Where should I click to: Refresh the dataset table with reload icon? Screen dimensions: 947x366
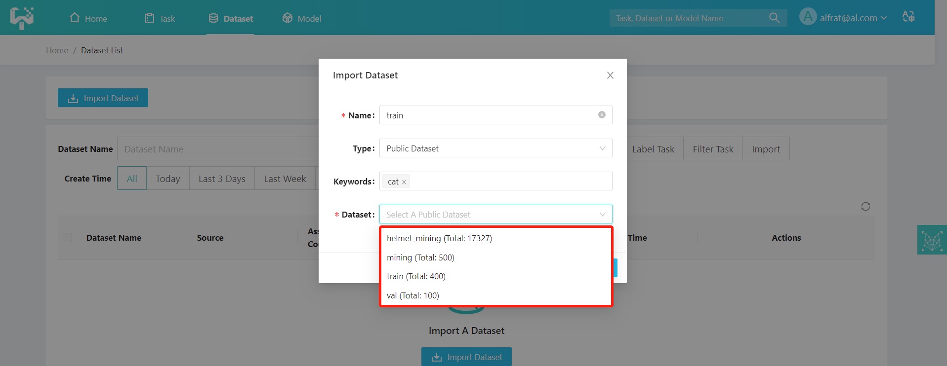(865, 206)
